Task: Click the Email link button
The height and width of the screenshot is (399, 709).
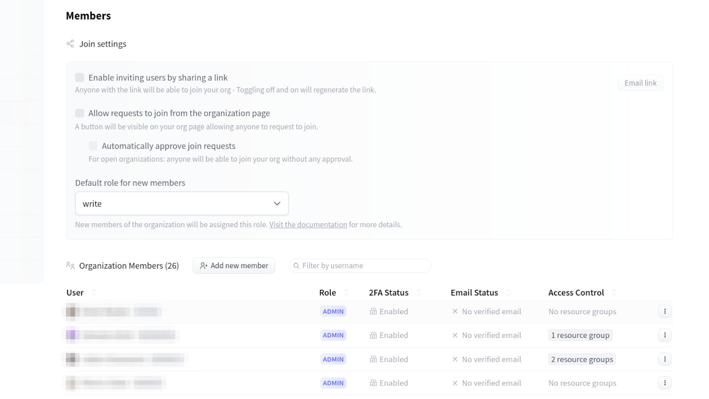Action: [640, 83]
